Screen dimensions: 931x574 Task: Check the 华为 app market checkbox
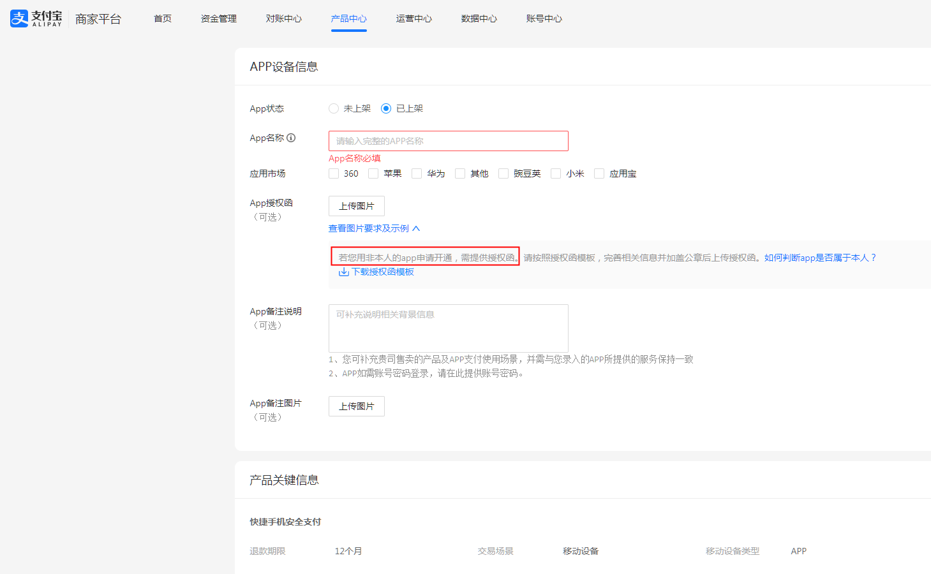click(417, 173)
